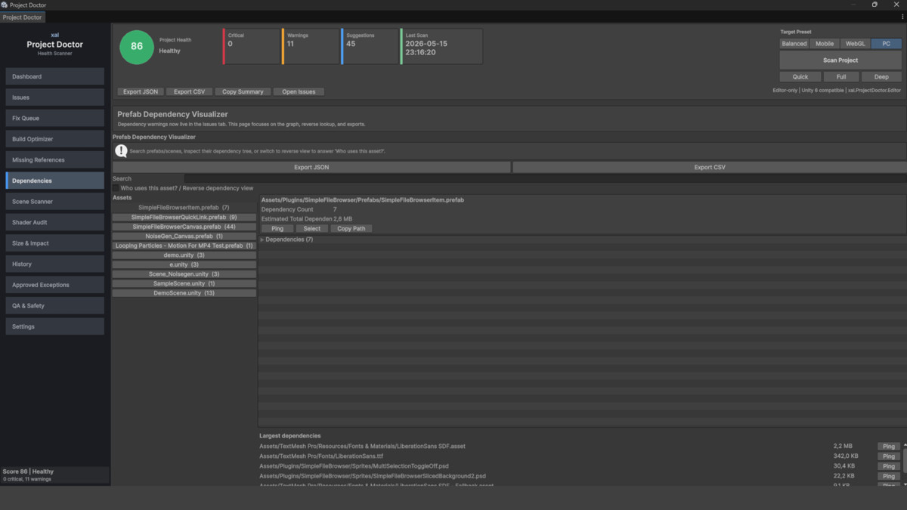Click the exclamation info icon beside the search hint
Viewport: 907px width, 510px height.
120,151
